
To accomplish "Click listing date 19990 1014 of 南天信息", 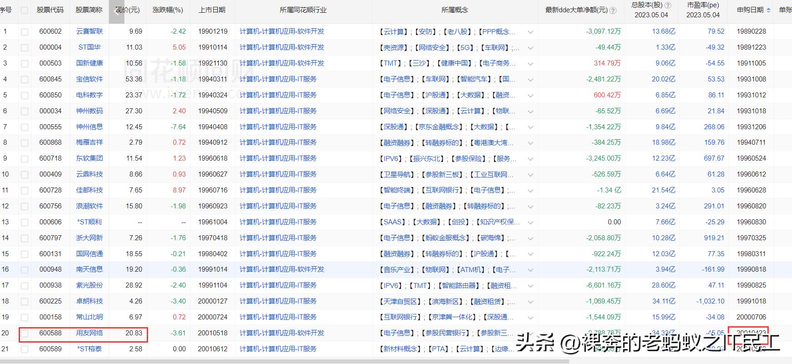I will click(213, 270).
